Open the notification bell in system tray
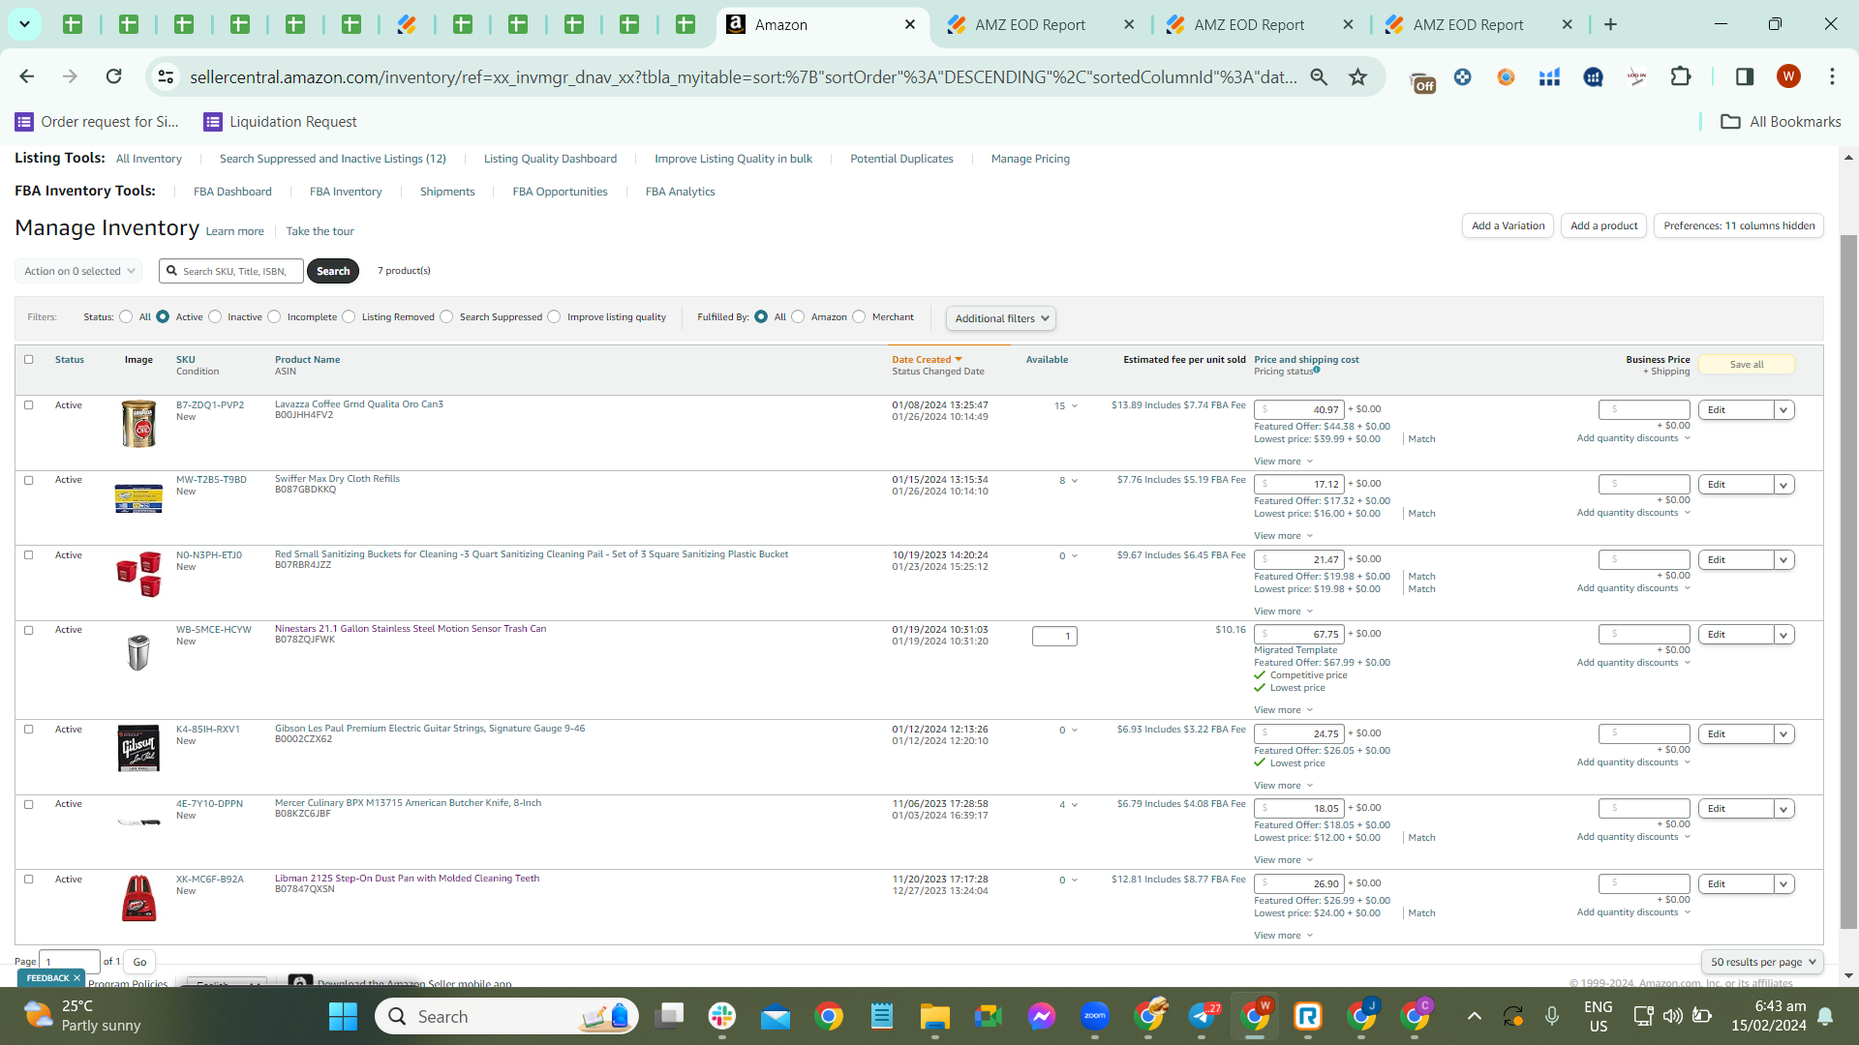Image resolution: width=1859 pixels, height=1045 pixels. click(1825, 1016)
